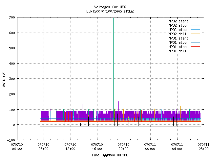Click the 700 y-axis tick label

click(12, 17)
